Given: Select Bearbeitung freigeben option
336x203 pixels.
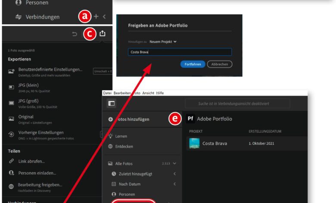Looking at the screenshot, I should 40,185.
